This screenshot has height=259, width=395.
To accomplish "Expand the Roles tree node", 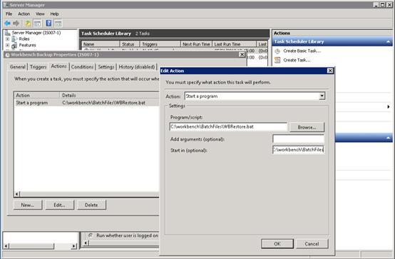I will (7, 39).
